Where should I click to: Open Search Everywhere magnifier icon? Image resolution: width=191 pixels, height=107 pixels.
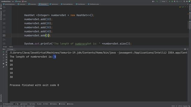184,1
